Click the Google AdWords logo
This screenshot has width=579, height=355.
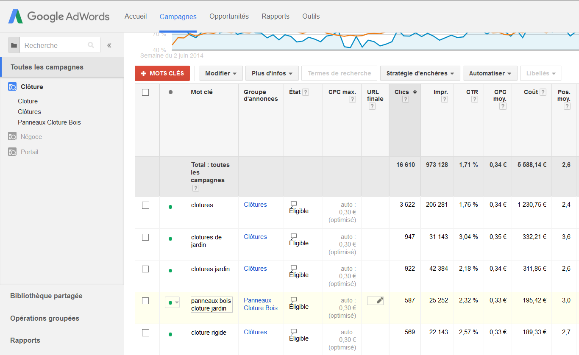(59, 17)
